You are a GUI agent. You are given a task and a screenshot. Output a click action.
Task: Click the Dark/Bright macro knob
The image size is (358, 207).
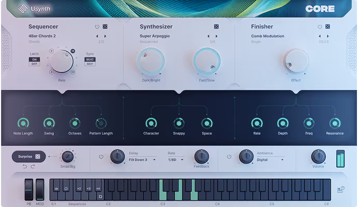coord(151,62)
